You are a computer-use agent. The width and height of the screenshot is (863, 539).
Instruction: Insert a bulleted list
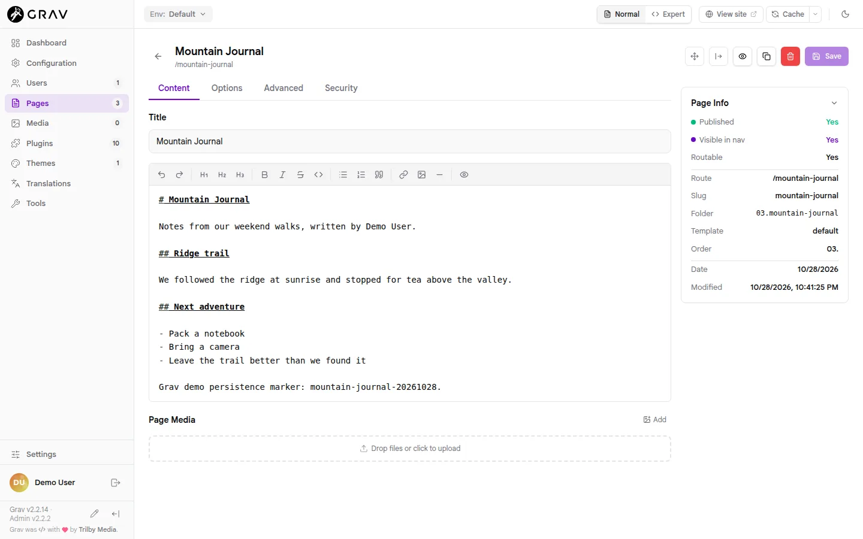pyautogui.click(x=343, y=175)
